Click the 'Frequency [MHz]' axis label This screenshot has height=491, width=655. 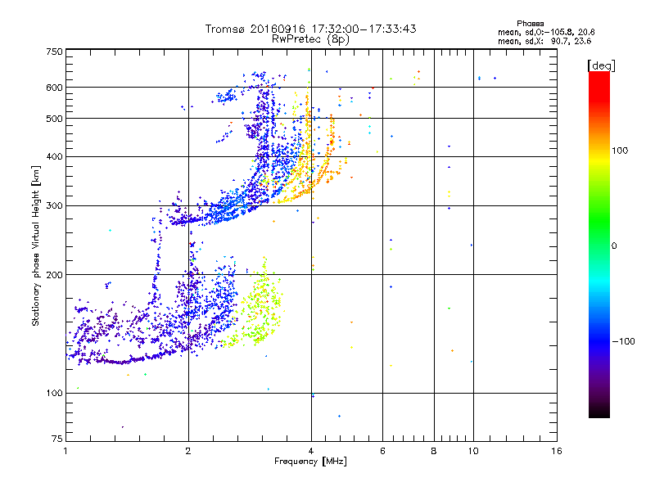tap(310, 462)
